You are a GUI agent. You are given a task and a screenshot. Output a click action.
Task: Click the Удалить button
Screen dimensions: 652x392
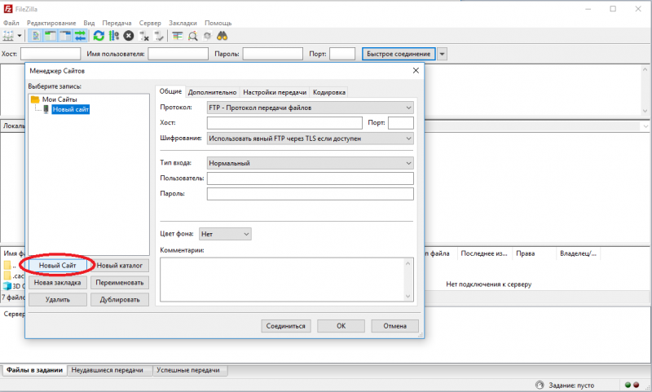click(57, 300)
